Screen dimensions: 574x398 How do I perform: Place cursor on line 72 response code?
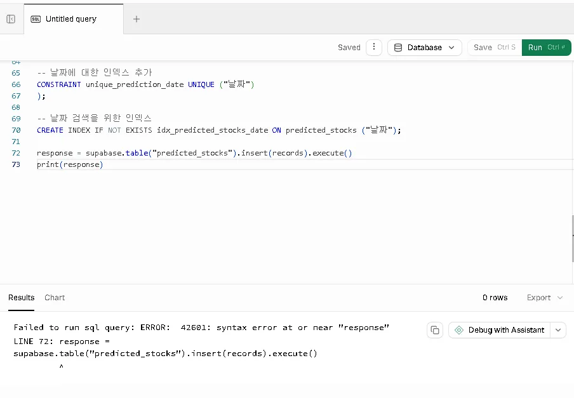[194, 153]
